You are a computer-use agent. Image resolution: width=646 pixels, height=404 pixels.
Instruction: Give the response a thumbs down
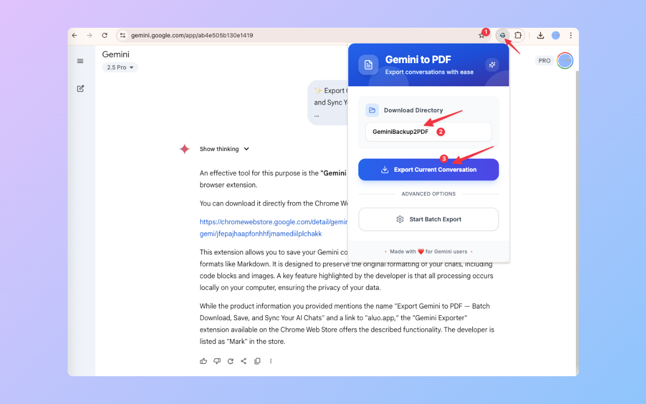click(x=217, y=361)
